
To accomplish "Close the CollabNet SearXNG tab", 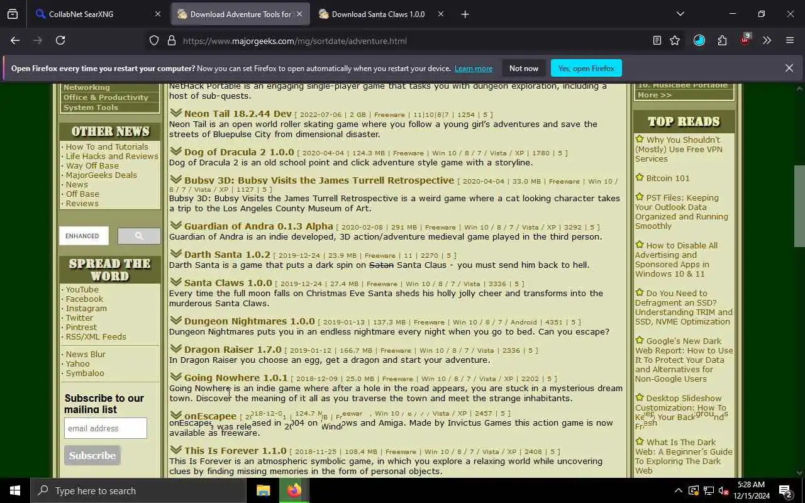I will click(x=157, y=14).
